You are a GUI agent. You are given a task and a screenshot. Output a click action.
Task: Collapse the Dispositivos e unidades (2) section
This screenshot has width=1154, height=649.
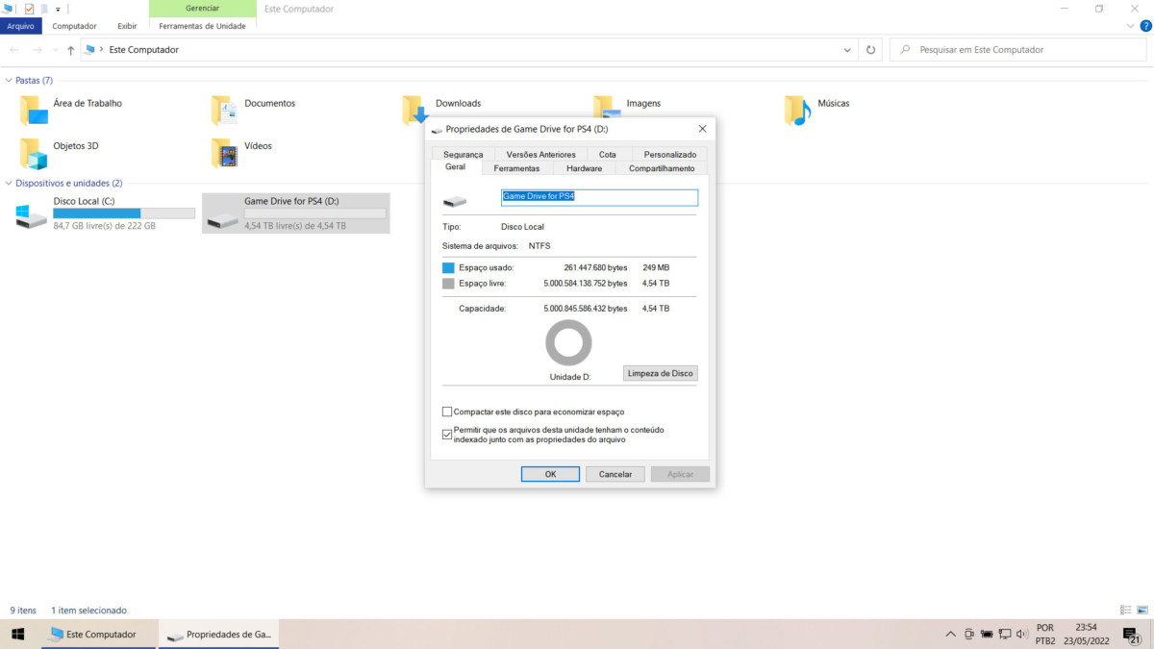point(9,183)
